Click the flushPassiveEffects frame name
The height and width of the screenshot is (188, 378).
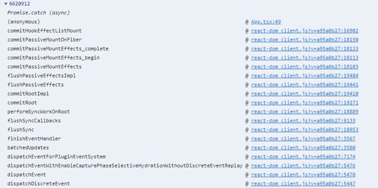coord(36,85)
